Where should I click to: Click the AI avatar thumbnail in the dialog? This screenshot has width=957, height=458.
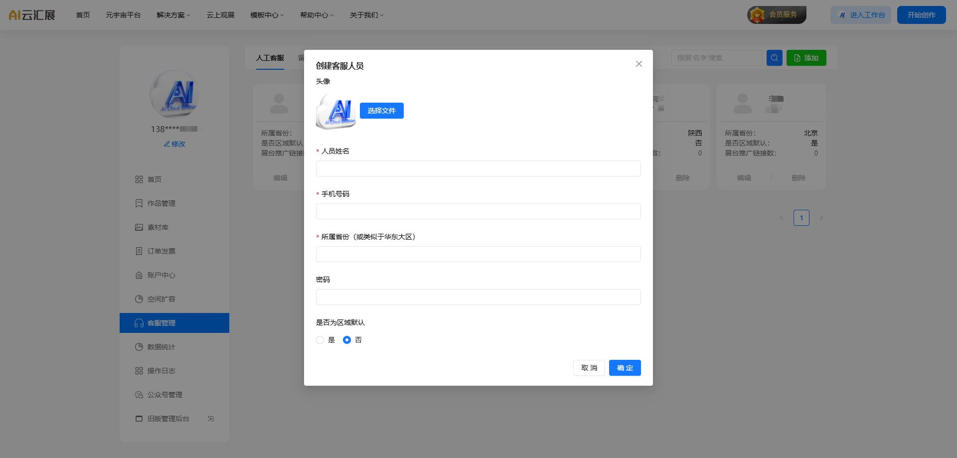click(x=336, y=111)
